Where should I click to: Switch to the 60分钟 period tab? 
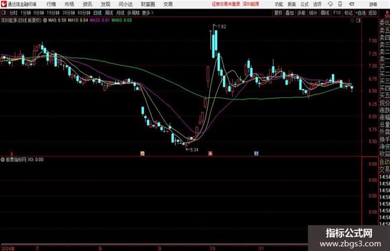coord(84,13)
